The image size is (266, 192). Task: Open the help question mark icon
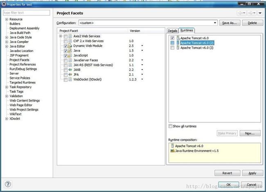(8, 184)
